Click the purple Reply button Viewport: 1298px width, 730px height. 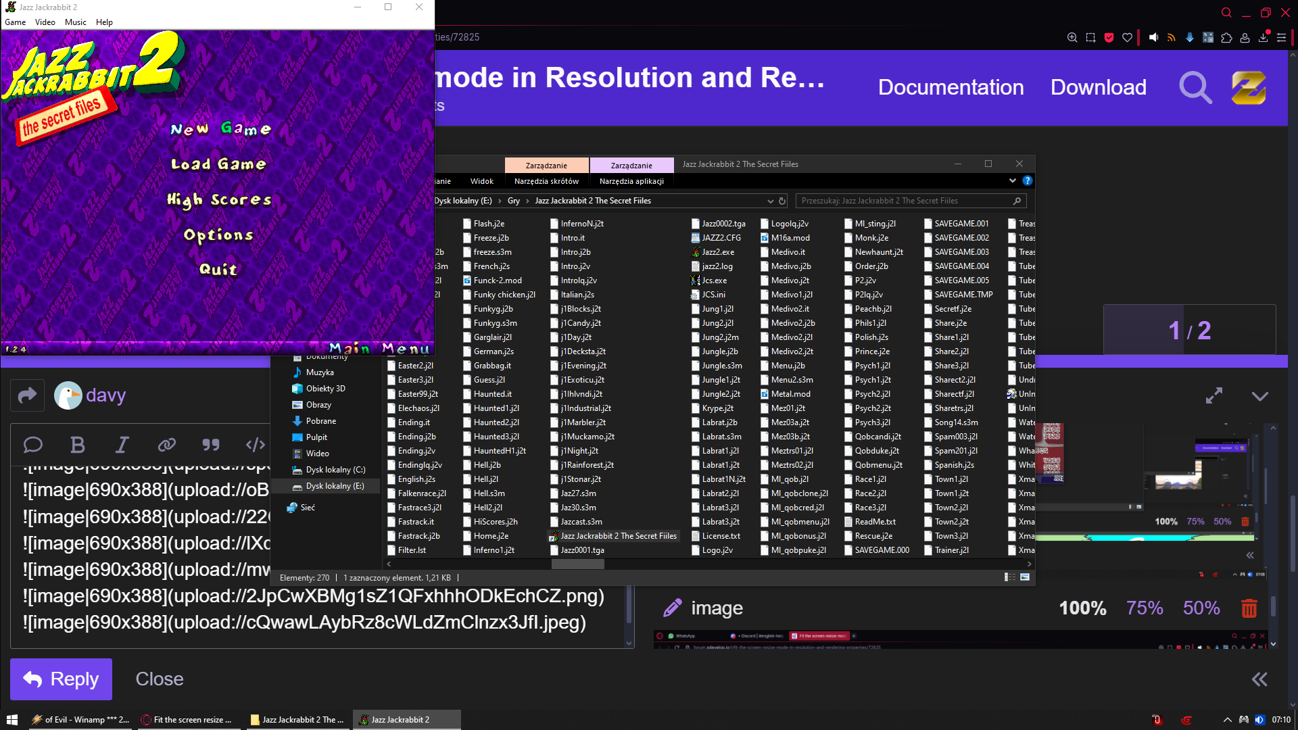[61, 679]
